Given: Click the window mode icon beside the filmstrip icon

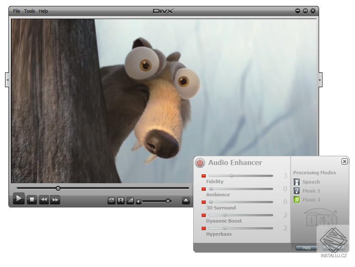Looking at the screenshot, I should (x=112, y=201).
